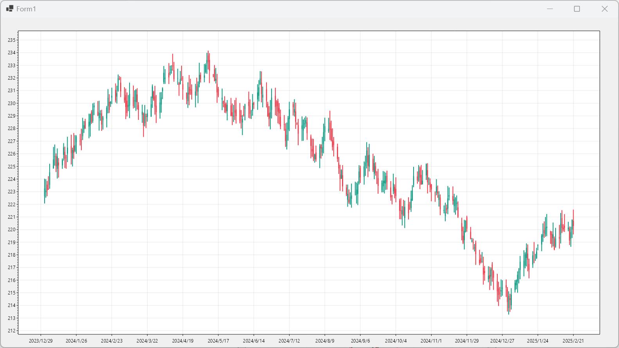
Task: Click the 2024/6/14 x-axis date label
Action: click(254, 341)
